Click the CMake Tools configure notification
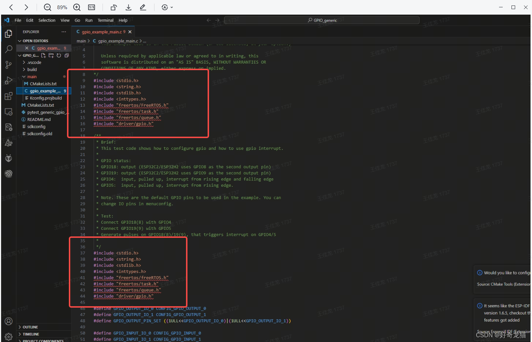This screenshot has height=342, width=532. [x=502, y=279]
